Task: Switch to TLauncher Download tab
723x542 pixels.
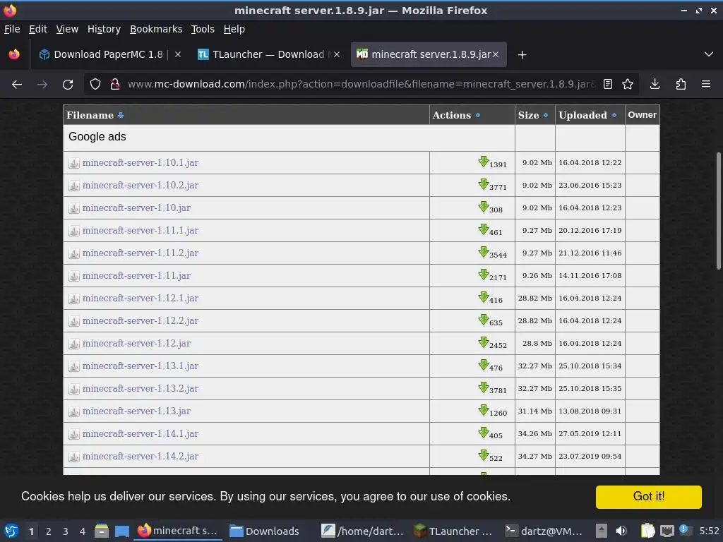Action: click(x=268, y=54)
